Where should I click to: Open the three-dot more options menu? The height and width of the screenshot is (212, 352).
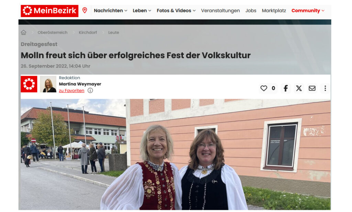coord(325,88)
